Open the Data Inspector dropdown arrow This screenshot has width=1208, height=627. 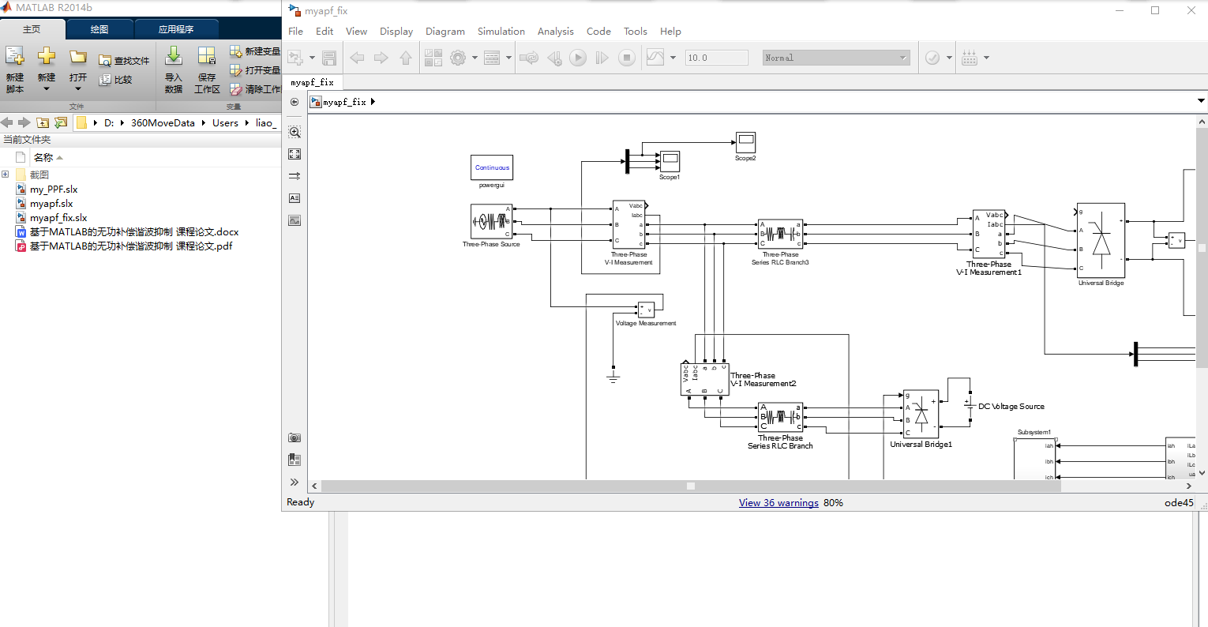point(673,58)
